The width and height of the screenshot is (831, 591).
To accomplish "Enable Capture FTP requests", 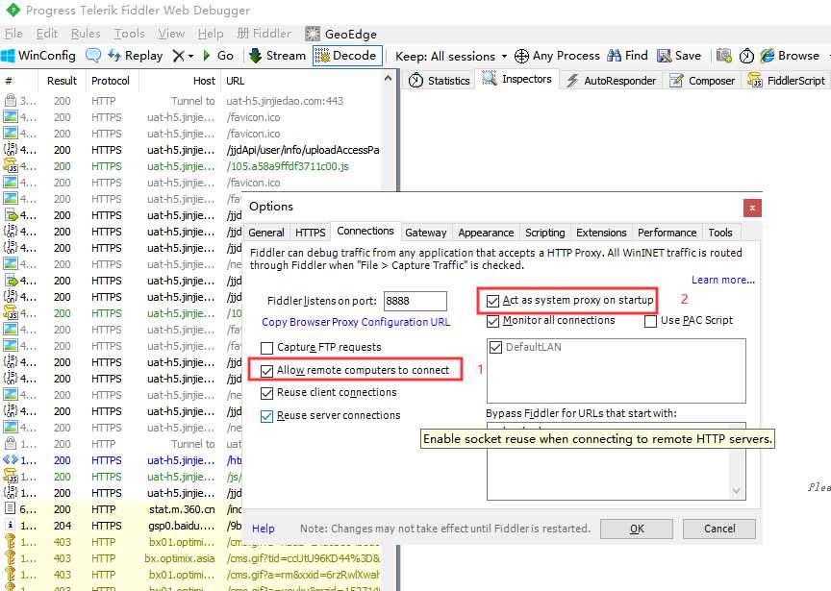I will [x=267, y=348].
